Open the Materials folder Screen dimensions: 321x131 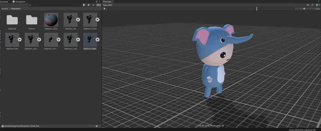point(12,20)
